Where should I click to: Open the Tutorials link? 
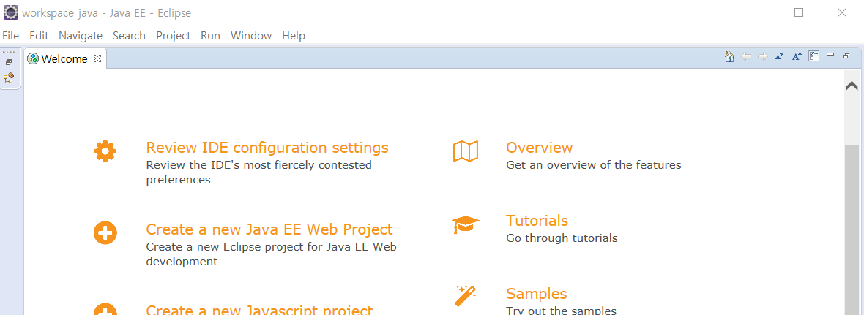(537, 221)
